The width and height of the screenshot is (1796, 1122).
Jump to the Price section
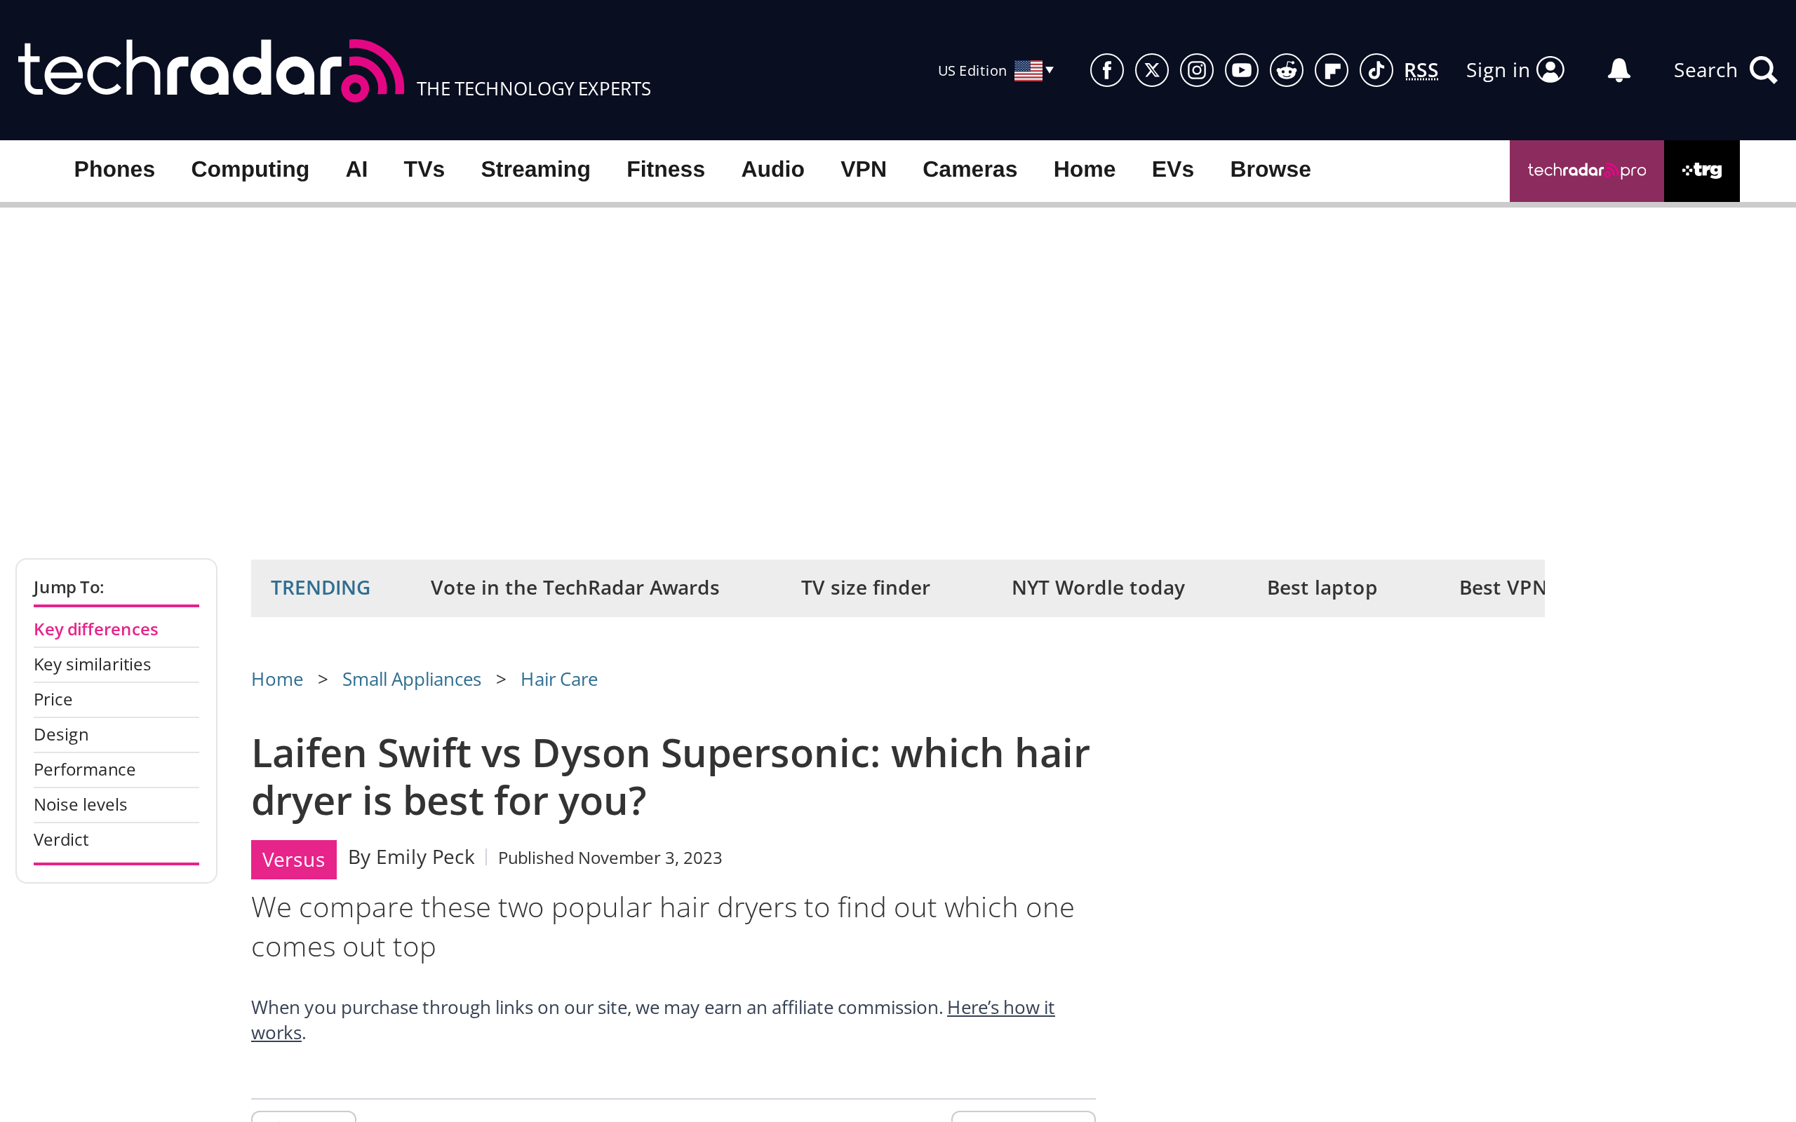[53, 699]
